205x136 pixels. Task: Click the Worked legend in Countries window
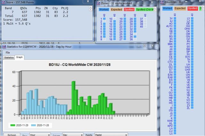(167, 8)
